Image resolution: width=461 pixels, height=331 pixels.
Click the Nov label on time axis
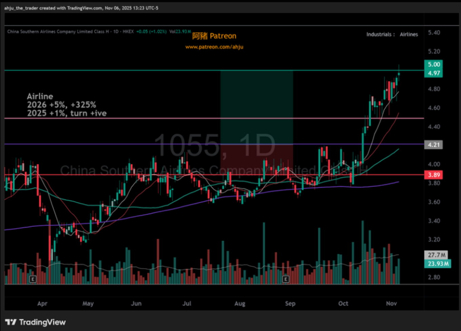coord(391,303)
